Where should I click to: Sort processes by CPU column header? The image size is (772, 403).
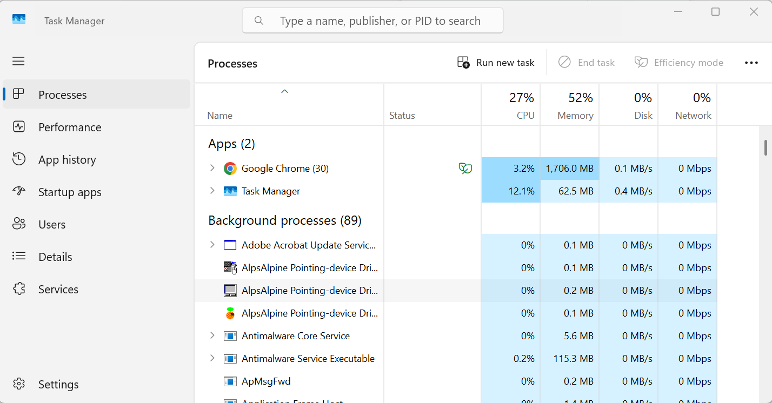click(x=511, y=105)
